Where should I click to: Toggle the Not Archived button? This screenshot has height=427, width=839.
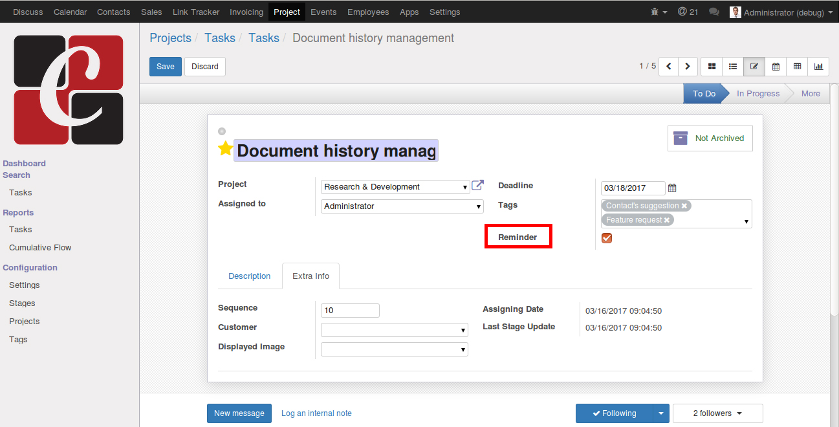[x=710, y=138]
